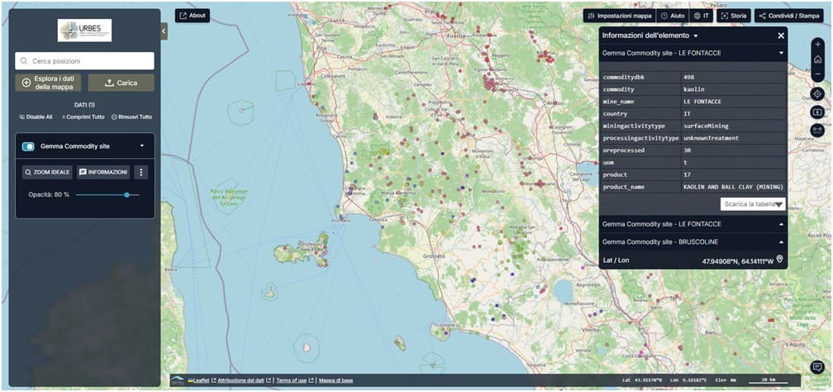
Task: Open the Scarica la tabella dropdown
Action: (753, 204)
